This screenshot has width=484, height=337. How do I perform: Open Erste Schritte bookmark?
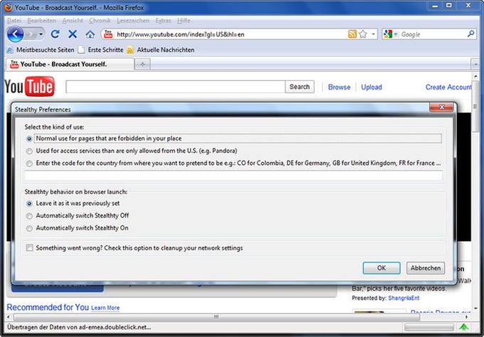(x=100, y=50)
